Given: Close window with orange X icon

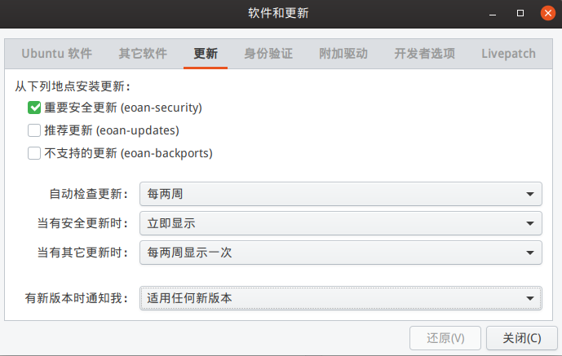Looking at the screenshot, I should click(x=547, y=14).
